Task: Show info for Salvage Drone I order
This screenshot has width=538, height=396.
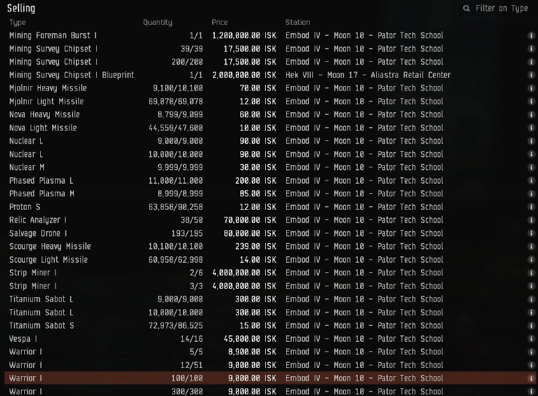Action: 531,233
